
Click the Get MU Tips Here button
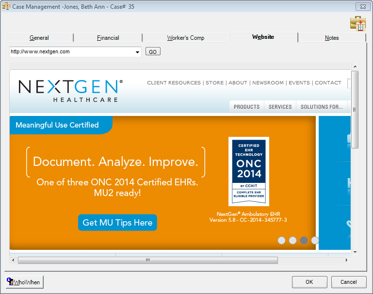[117, 223]
